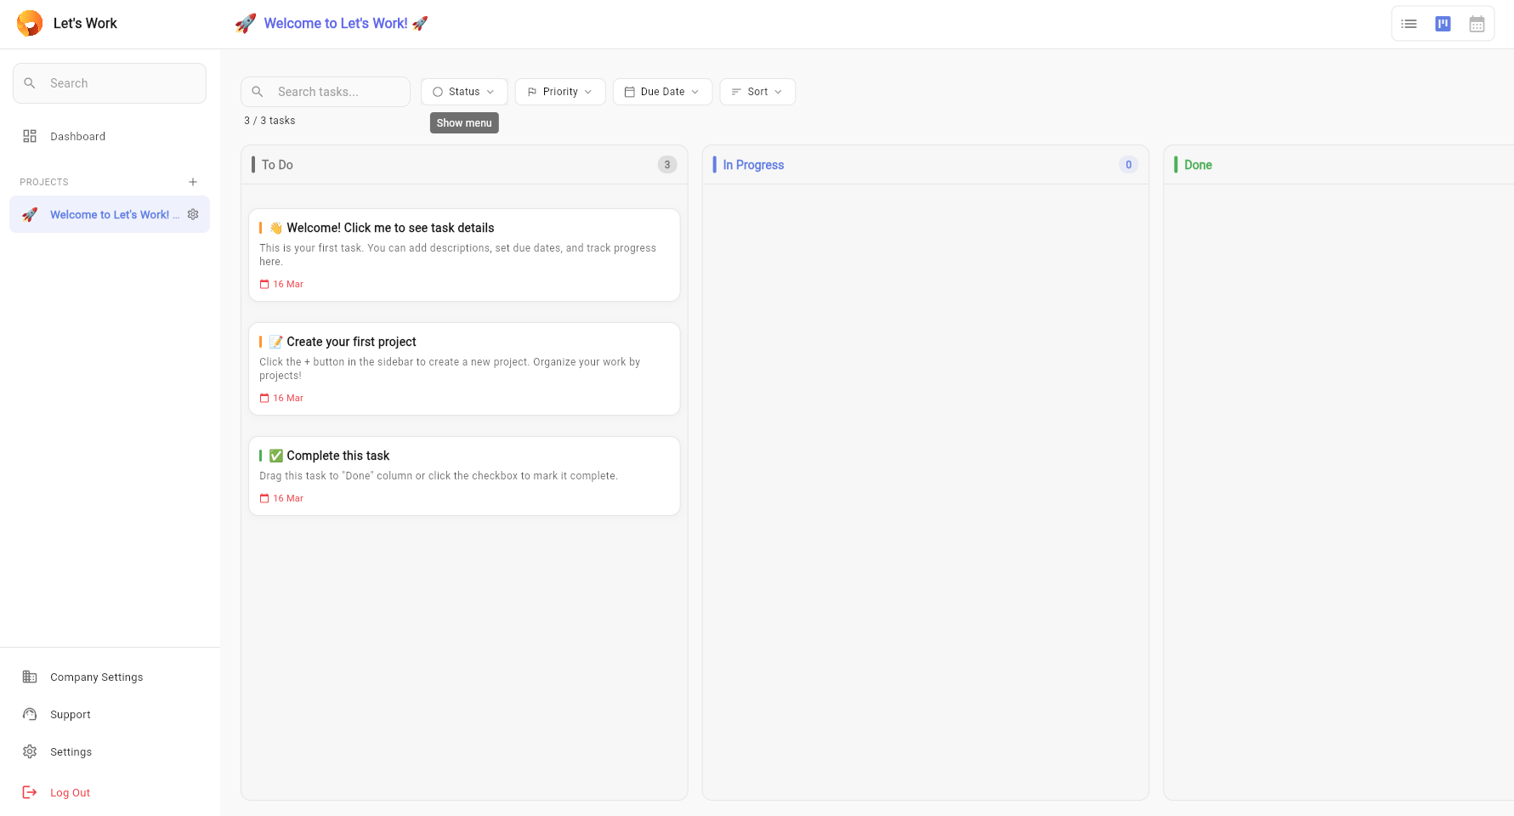Open the Welcome! Click me task card
The height and width of the screenshot is (816, 1514).
click(x=464, y=255)
